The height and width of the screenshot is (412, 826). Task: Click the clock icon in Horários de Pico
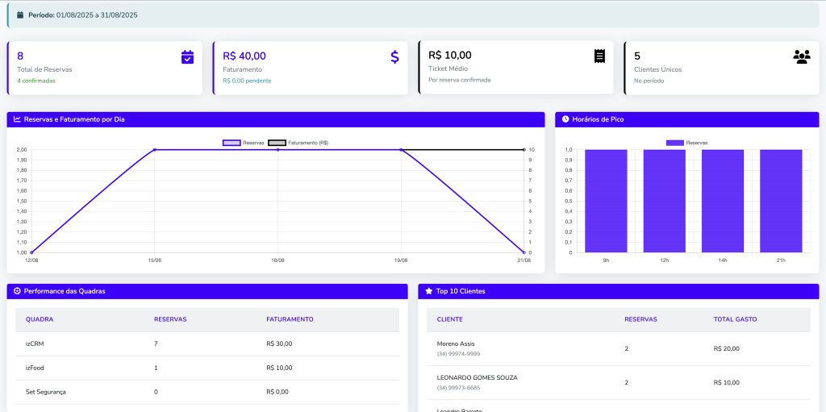[x=565, y=119]
